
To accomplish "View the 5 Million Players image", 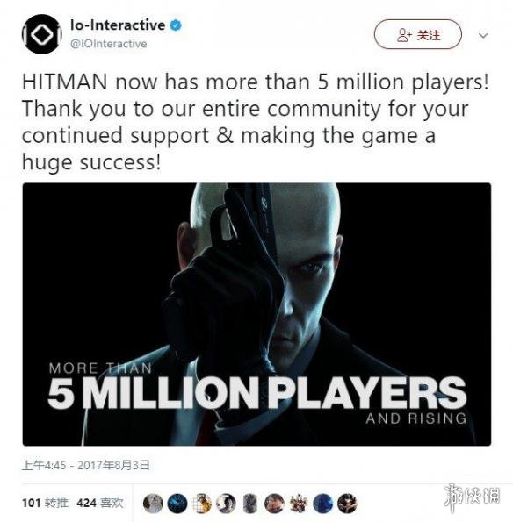I will click(x=256, y=314).
